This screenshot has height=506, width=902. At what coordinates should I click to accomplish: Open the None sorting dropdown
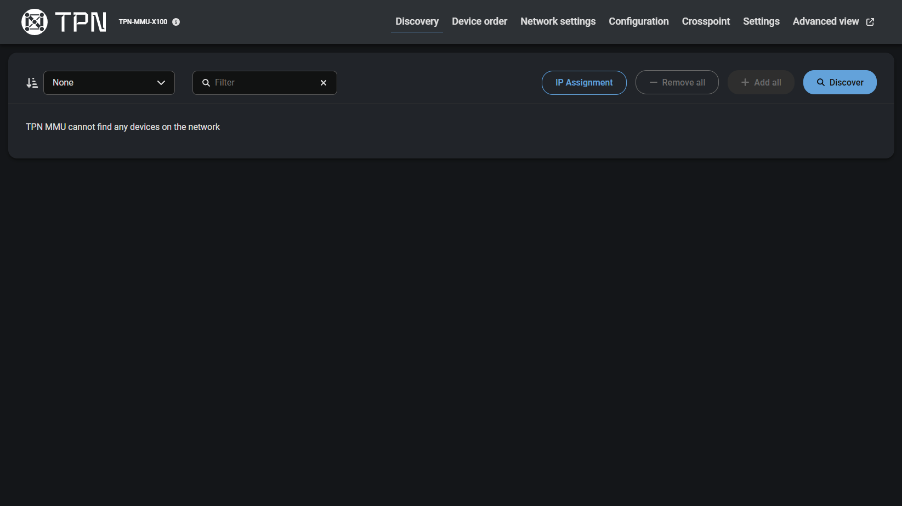pyautogui.click(x=109, y=83)
